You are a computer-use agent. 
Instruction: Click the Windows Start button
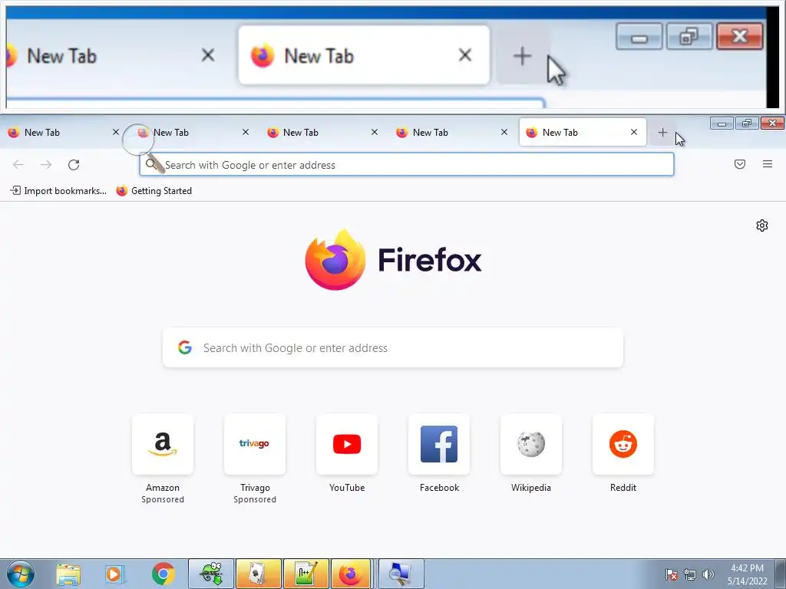pos(21,574)
